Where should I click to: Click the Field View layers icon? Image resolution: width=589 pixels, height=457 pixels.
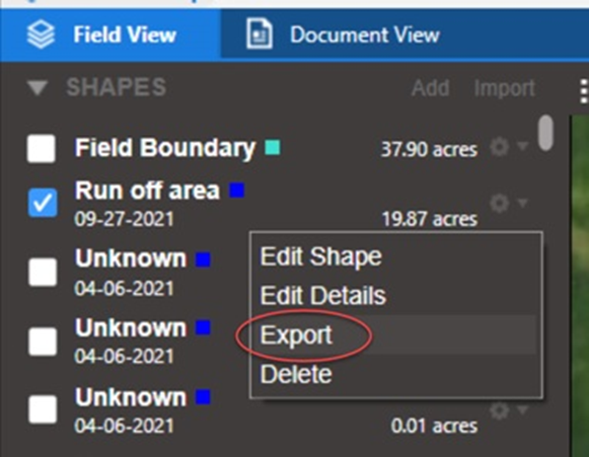tap(41, 35)
